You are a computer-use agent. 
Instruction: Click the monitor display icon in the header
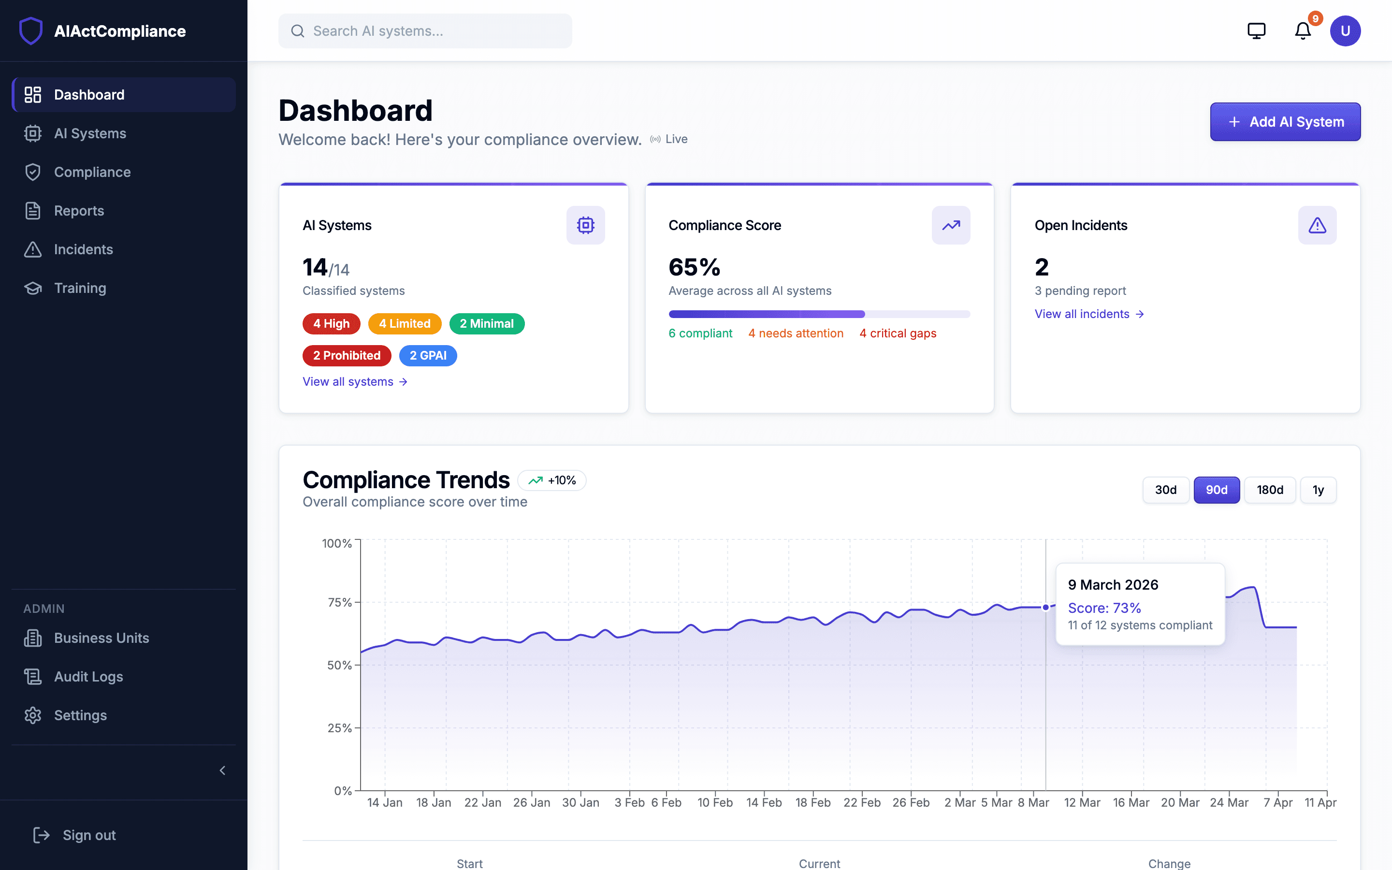1257,30
